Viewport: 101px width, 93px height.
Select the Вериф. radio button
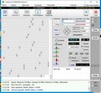82,44
